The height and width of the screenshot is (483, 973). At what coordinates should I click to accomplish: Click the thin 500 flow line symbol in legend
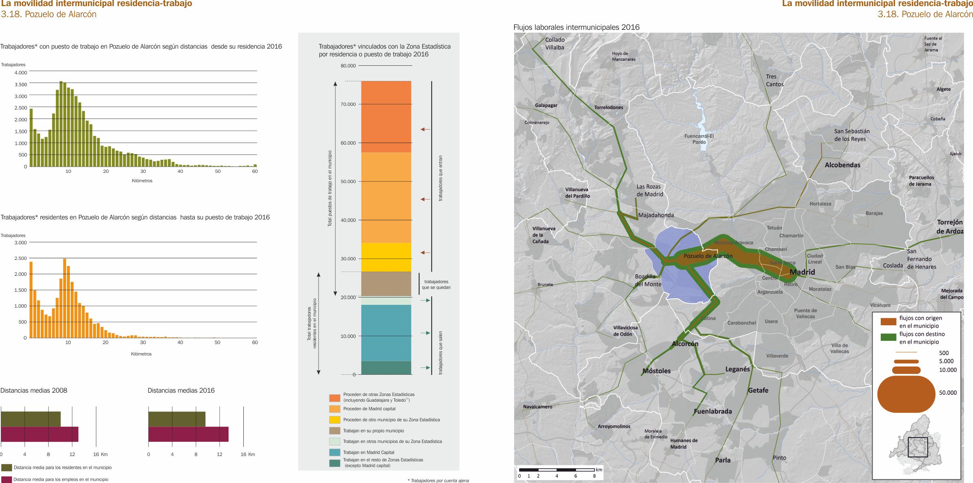point(906,352)
